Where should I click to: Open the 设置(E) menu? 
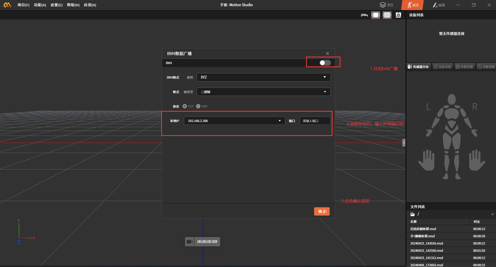click(56, 5)
